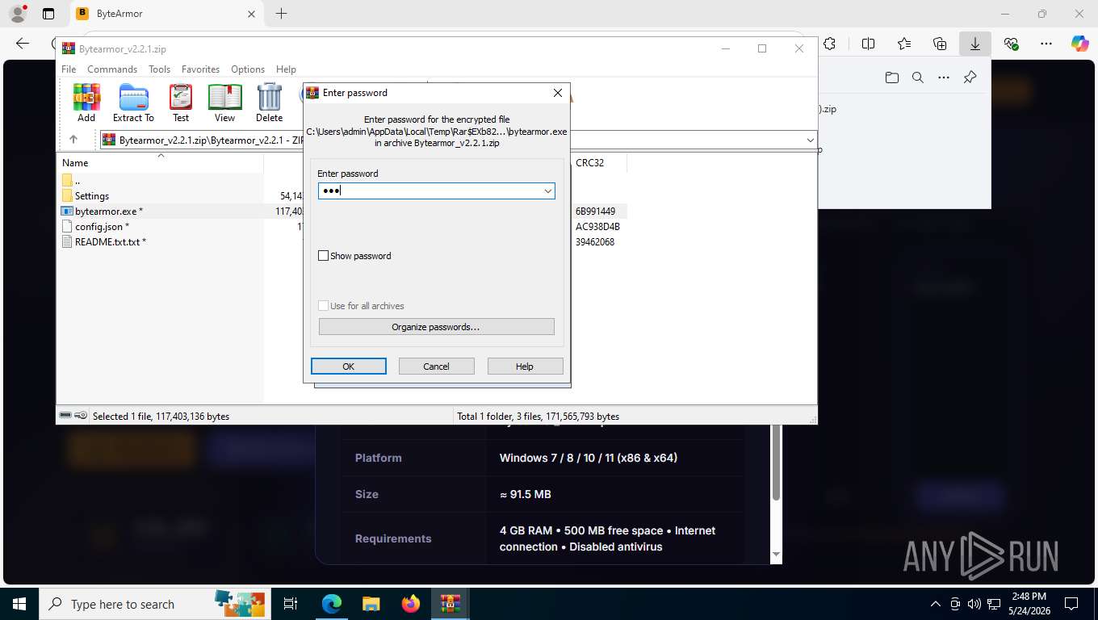The width and height of the screenshot is (1098, 620).
Task: Open a new Edge tab
Action: pos(281,14)
